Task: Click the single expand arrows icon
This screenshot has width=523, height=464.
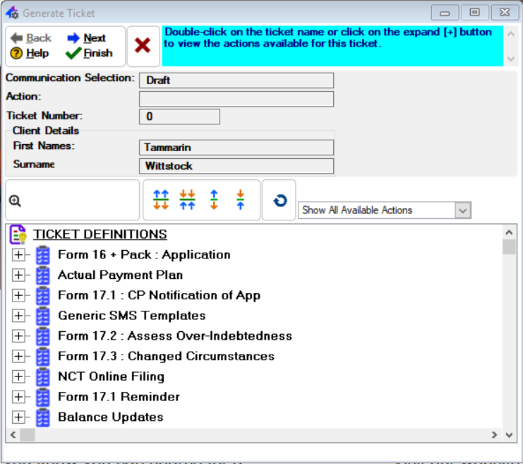Action: (214, 200)
